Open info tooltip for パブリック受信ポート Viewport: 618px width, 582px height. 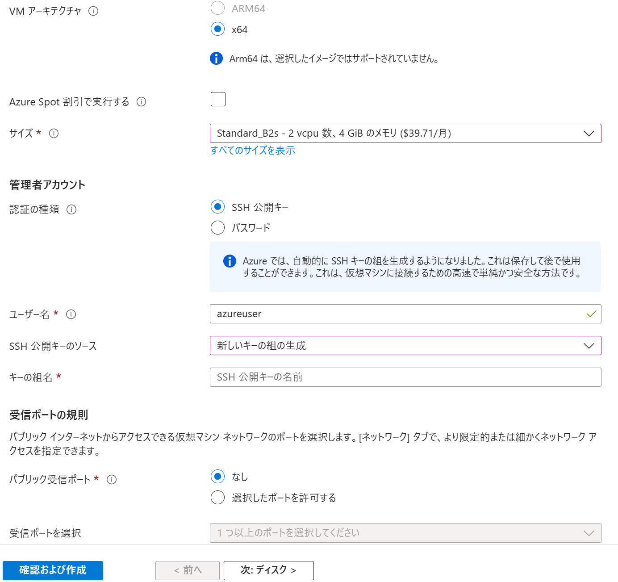click(112, 480)
